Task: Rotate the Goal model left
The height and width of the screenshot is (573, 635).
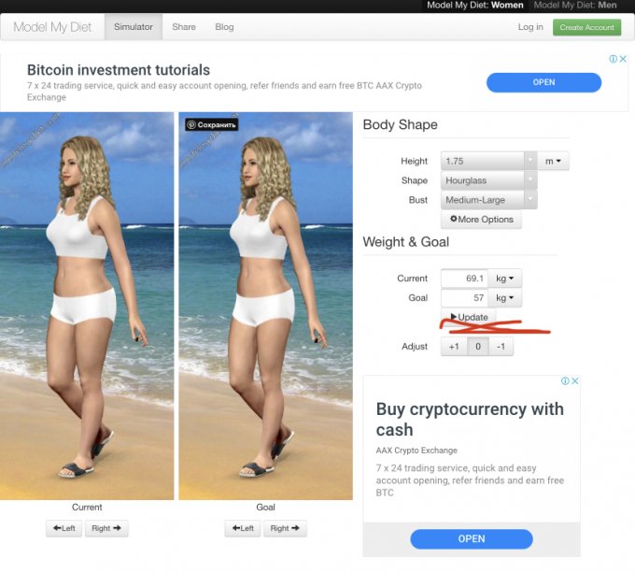Action: pyautogui.click(x=242, y=528)
